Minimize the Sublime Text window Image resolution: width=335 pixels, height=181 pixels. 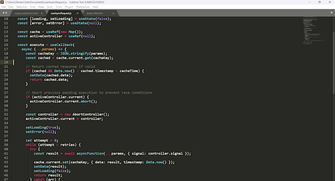click(x=309, y=2)
